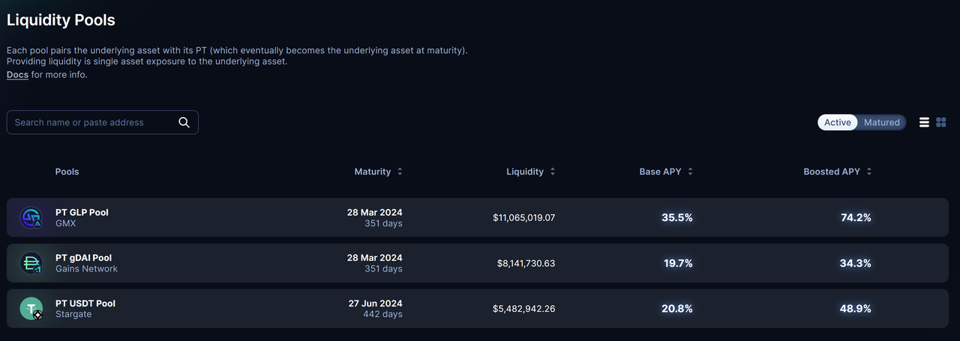Click the PT USDT Pool Tether icon

[31, 309]
